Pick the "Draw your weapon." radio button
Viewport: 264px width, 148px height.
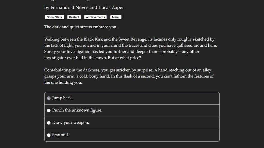point(49,123)
